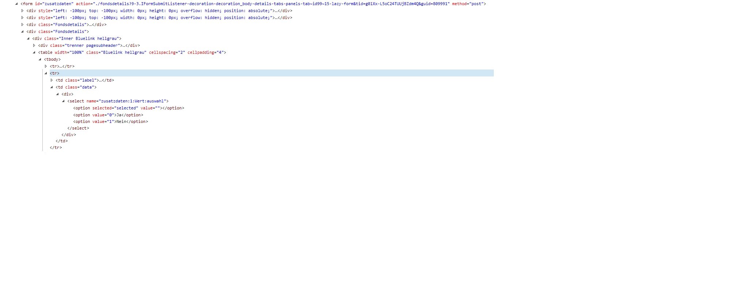Expand the collapsed Fondsdetails div
The image size is (750, 300).
click(x=22, y=25)
